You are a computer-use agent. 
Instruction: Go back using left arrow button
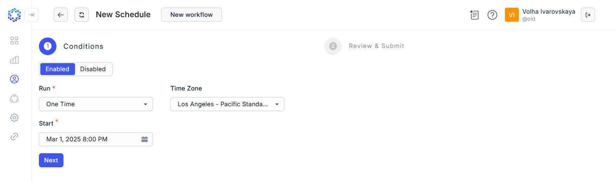coord(61,15)
